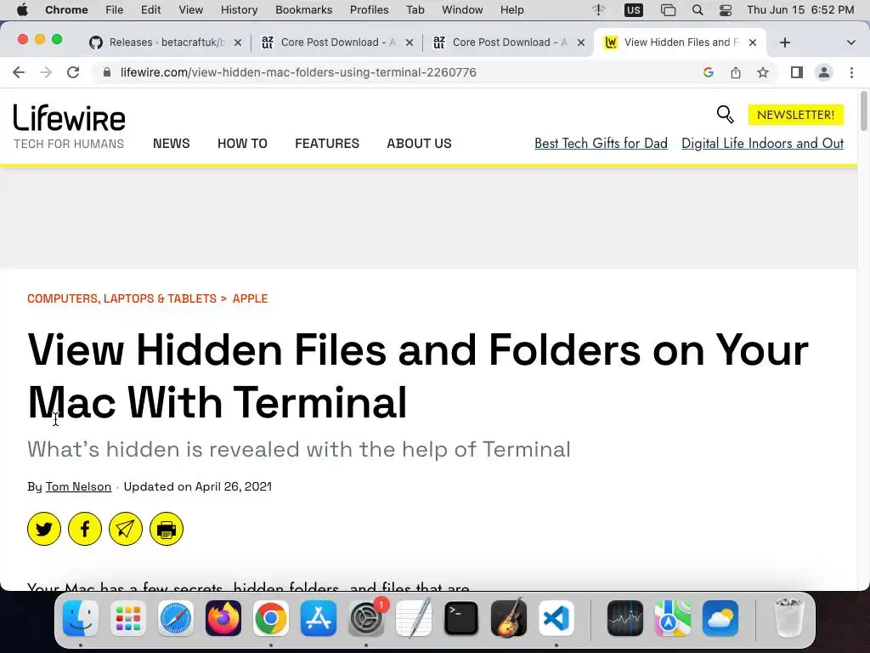Close the Releases betacraftuk tab
This screenshot has width=870, height=653.
click(238, 43)
